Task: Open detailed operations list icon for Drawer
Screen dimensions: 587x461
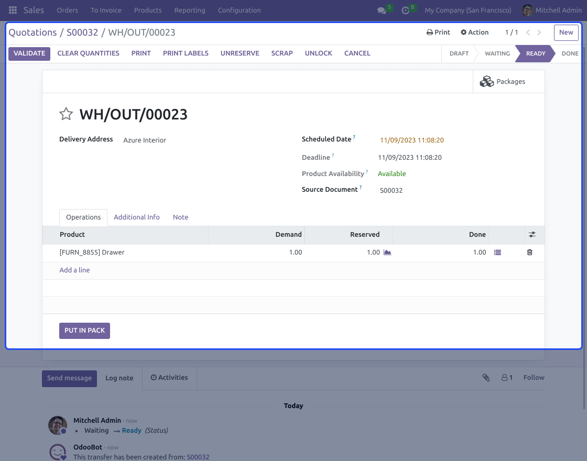Action: click(x=497, y=253)
